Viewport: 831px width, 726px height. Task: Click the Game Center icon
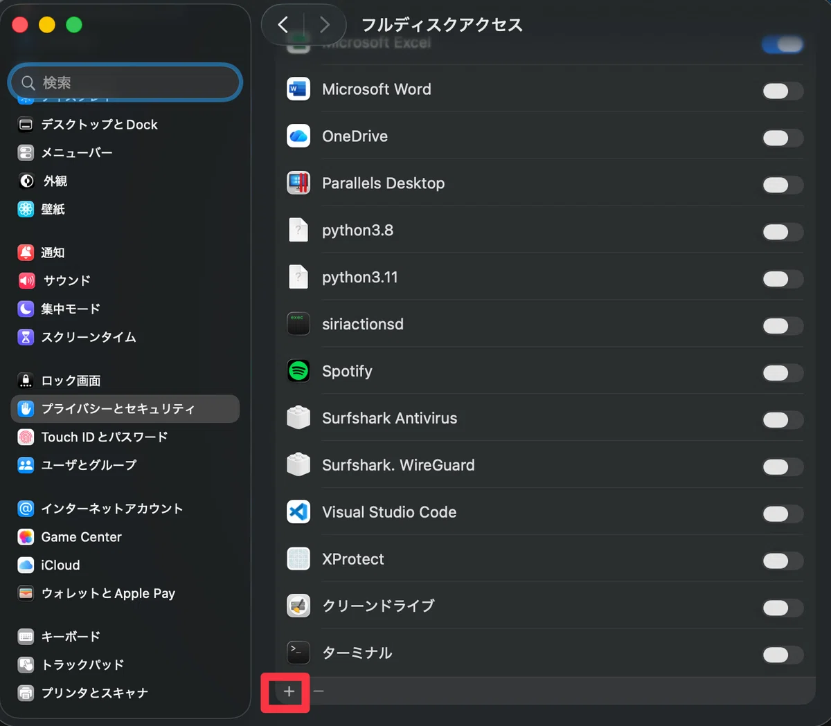pyautogui.click(x=26, y=537)
